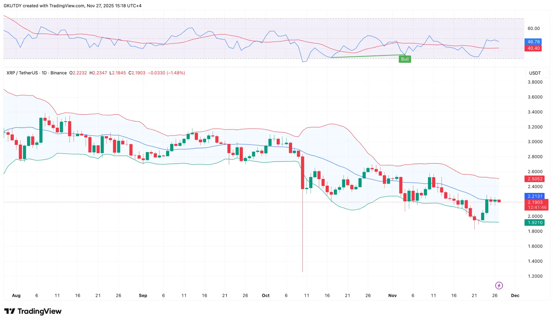Image resolution: width=554 pixels, height=322 pixels.
Task: Click the blue 46.78 indicator value label
Action: tap(533, 42)
